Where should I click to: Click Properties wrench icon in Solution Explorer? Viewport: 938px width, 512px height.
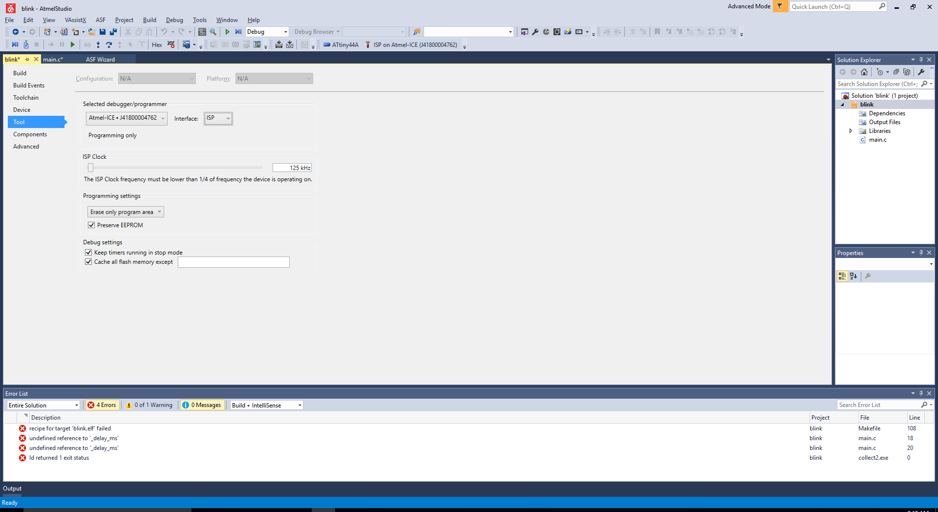point(921,72)
